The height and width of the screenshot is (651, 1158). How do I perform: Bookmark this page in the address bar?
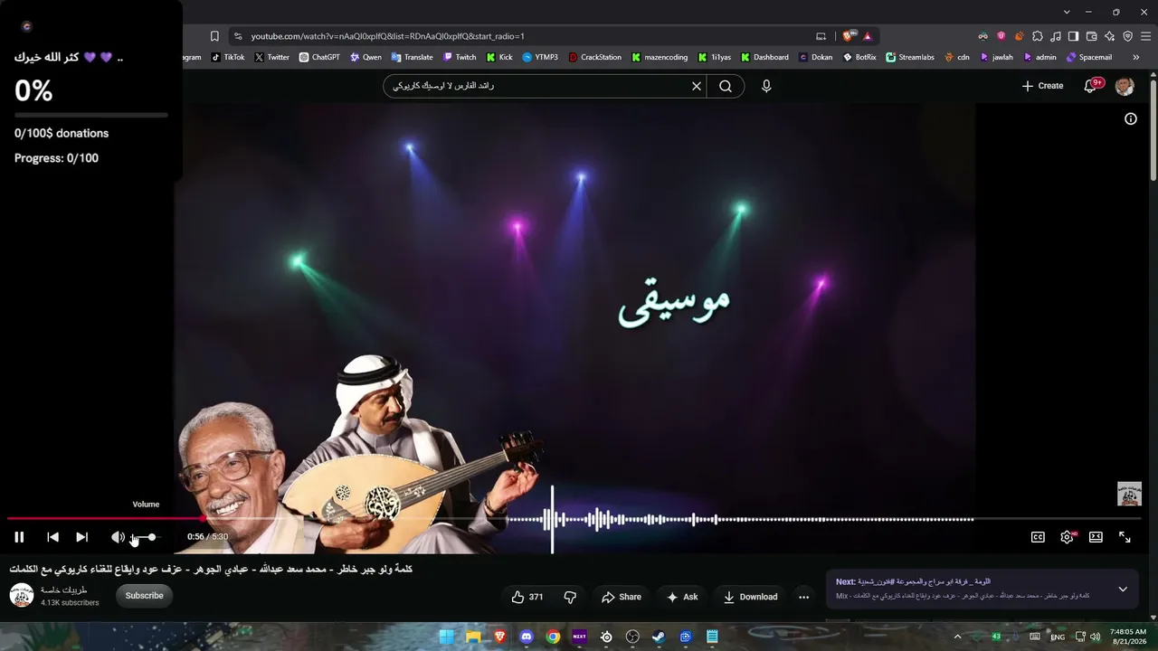214,36
